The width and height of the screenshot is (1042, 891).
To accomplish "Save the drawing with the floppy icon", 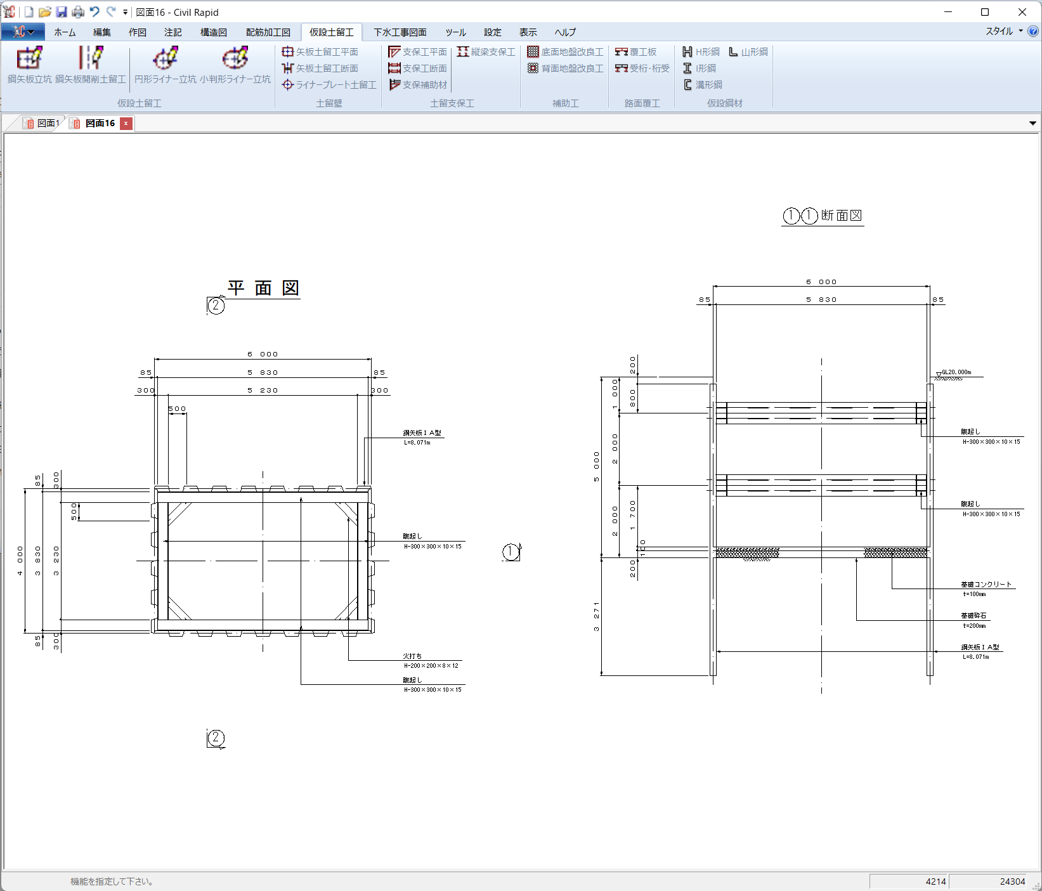I will [x=62, y=12].
